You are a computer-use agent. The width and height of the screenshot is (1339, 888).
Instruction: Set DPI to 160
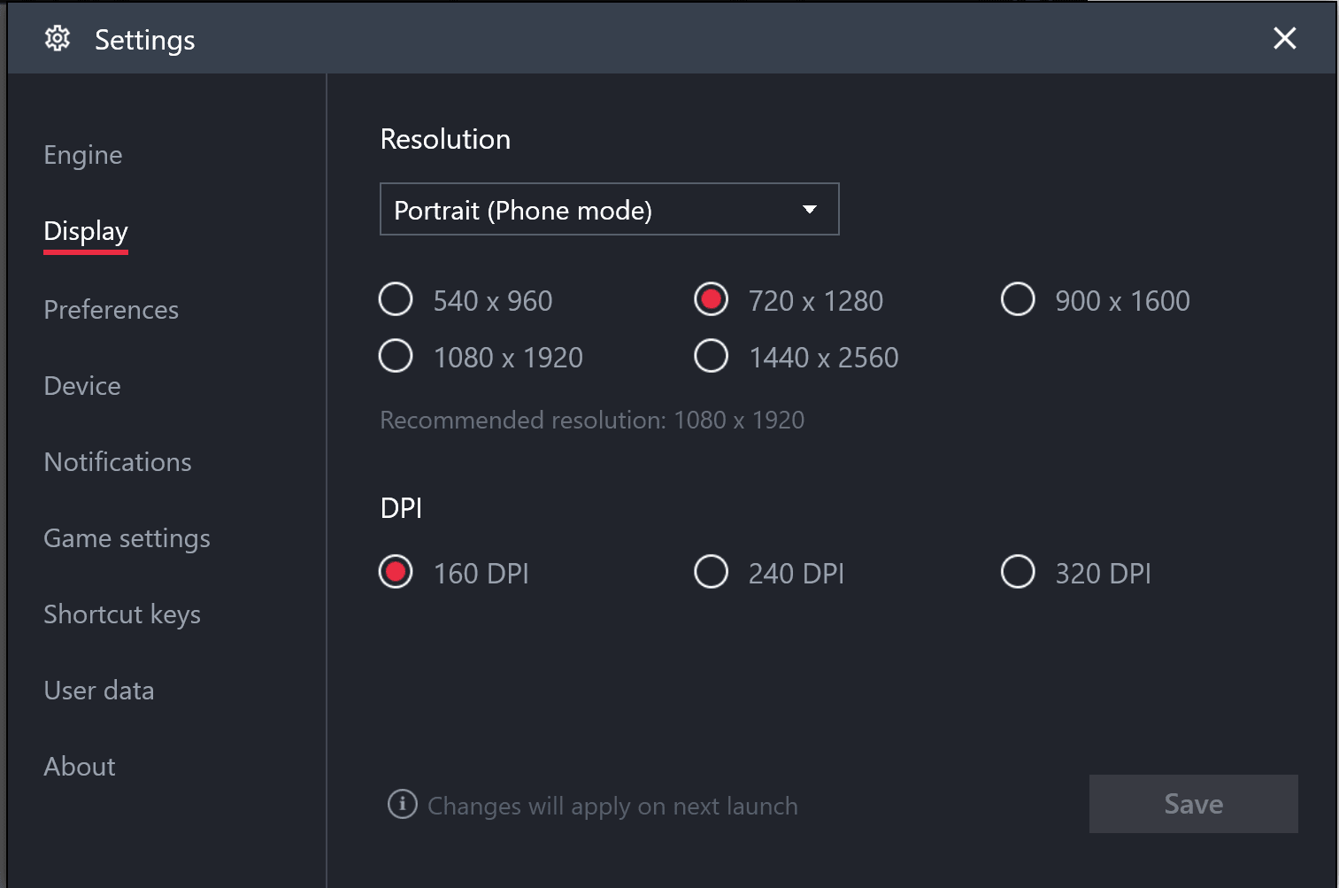(x=396, y=572)
